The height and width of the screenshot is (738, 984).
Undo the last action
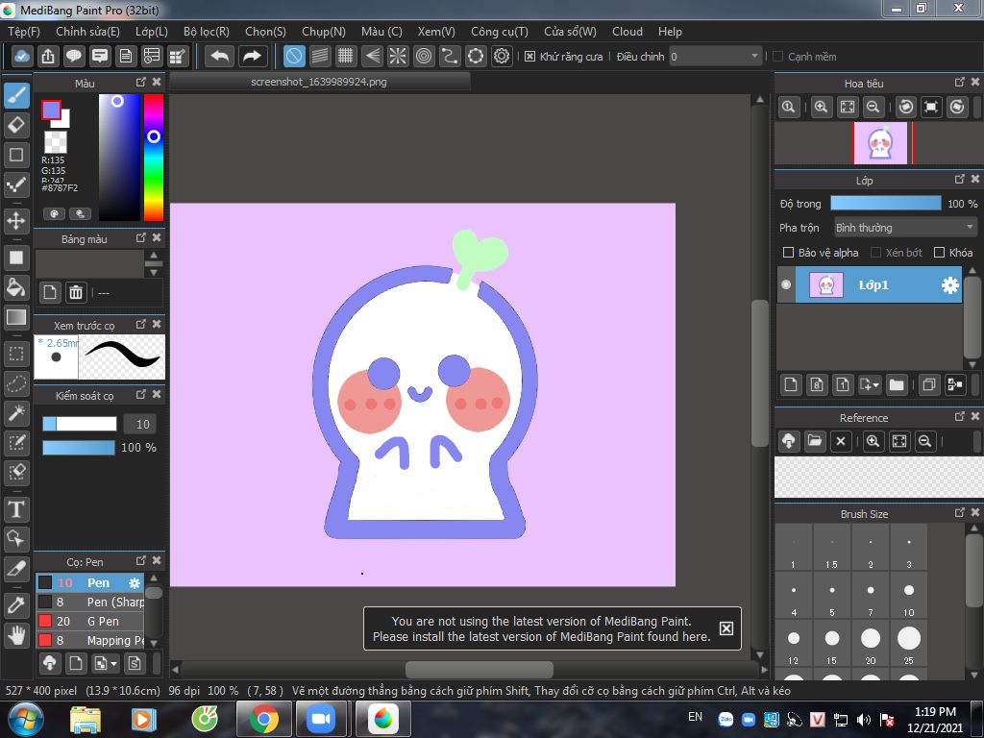[x=220, y=57]
